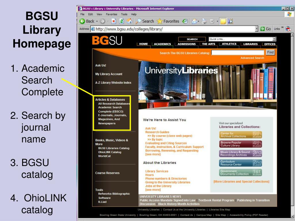The width and height of the screenshot is (295, 221).
Task: Click in the BGSU Libraries Catalog search field
Action: tap(238, 53)
